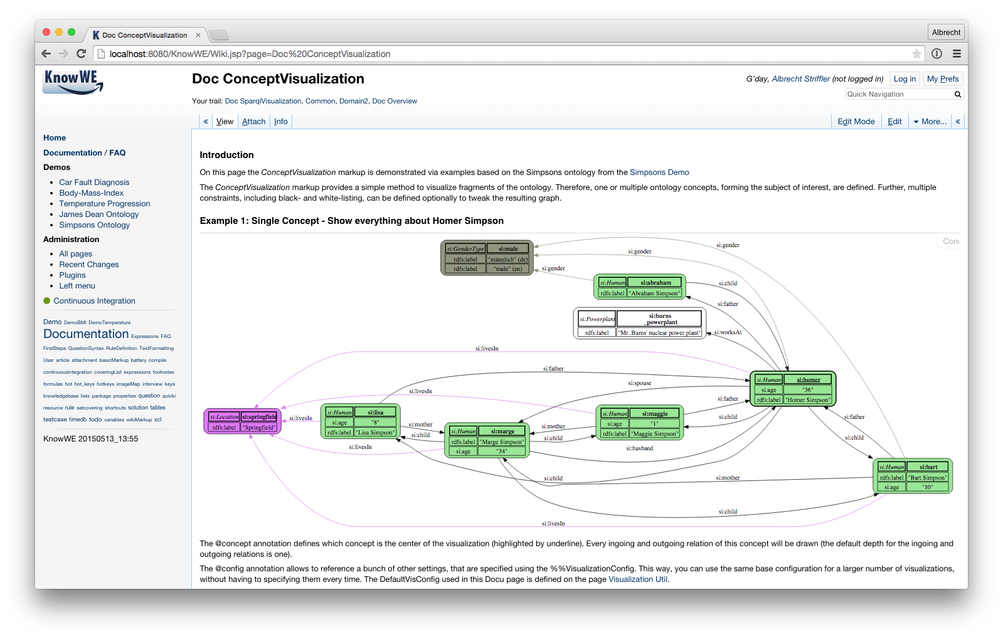Viewport: 1003px width, 639px height.
Task: Open Body-Mass-Index demo
Action: pos(92,193)
